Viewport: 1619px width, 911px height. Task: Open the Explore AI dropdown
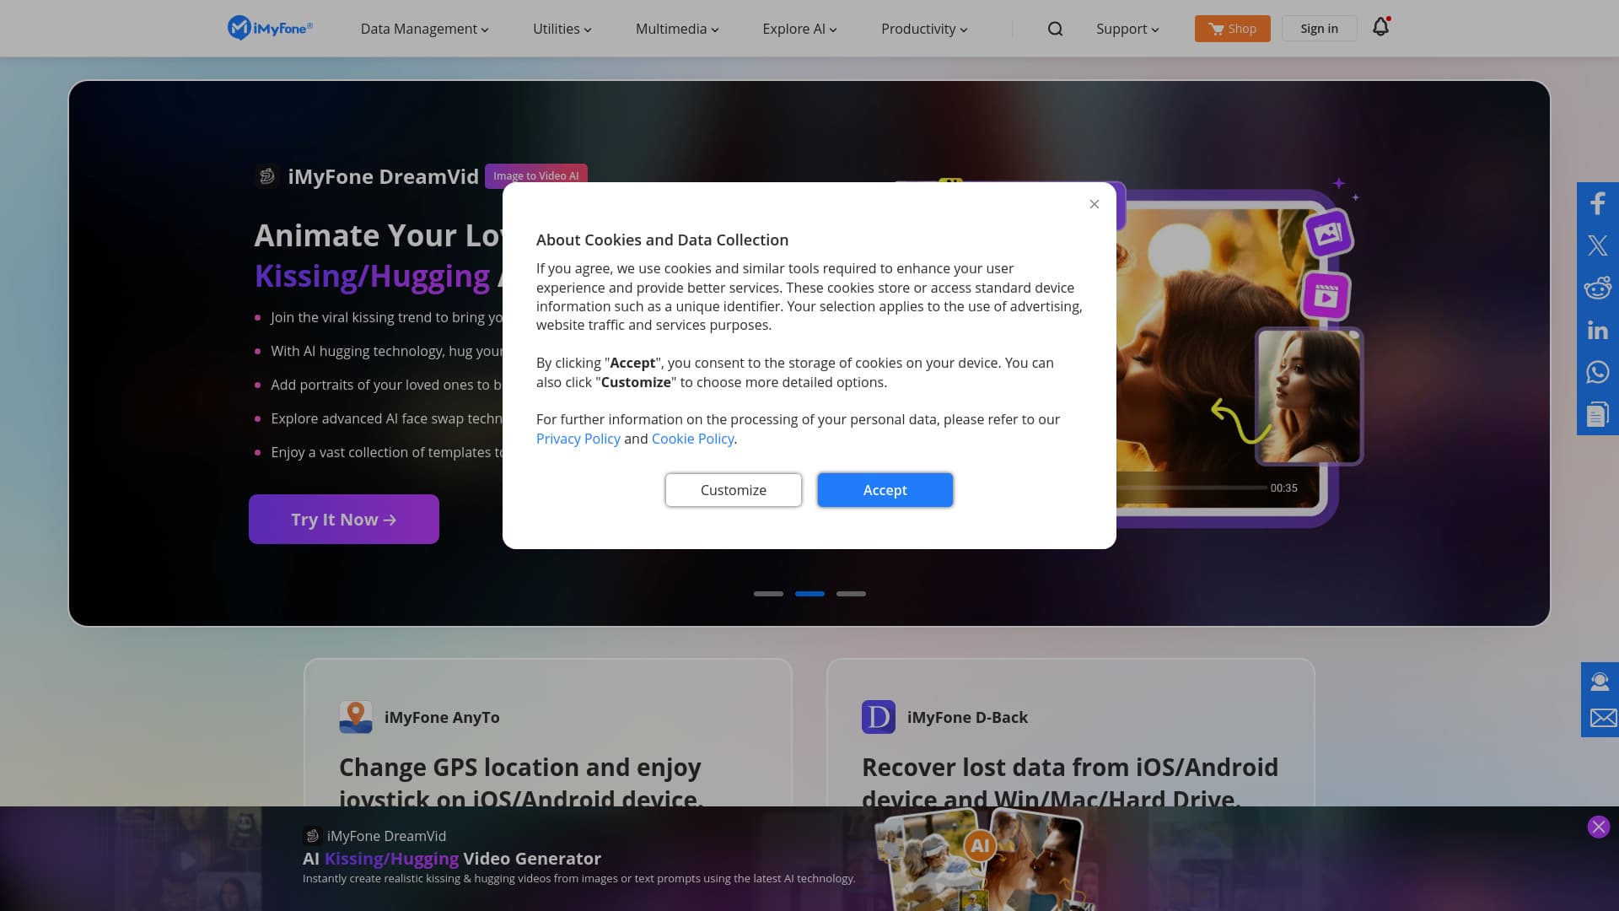tap(798, 28)
